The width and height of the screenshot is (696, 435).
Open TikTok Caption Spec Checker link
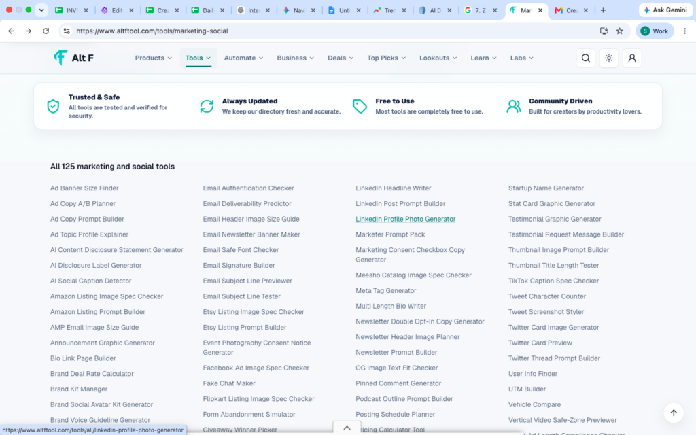553,281
